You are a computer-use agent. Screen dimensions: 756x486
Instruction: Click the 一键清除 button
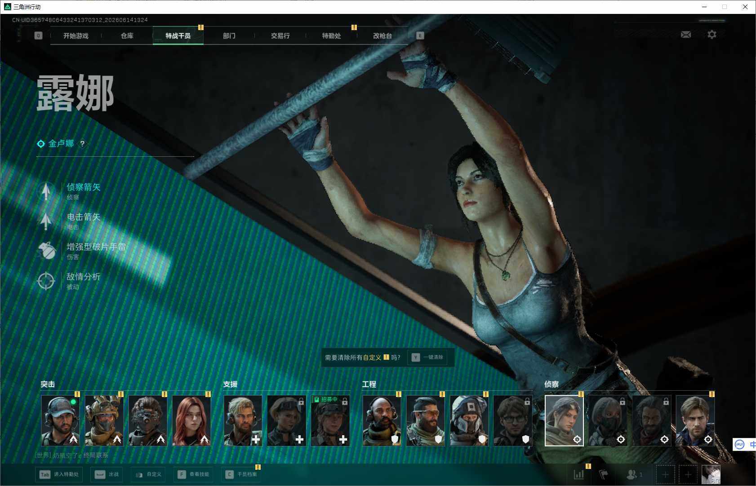click(428, 358)
